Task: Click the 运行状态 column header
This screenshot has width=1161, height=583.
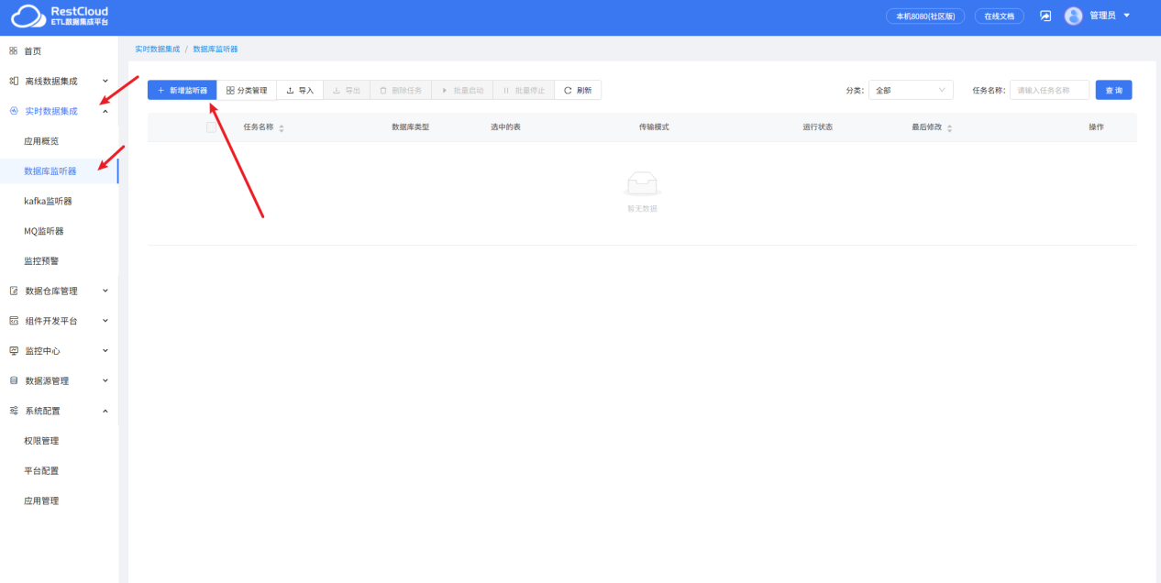Action: tap(817, 127)
